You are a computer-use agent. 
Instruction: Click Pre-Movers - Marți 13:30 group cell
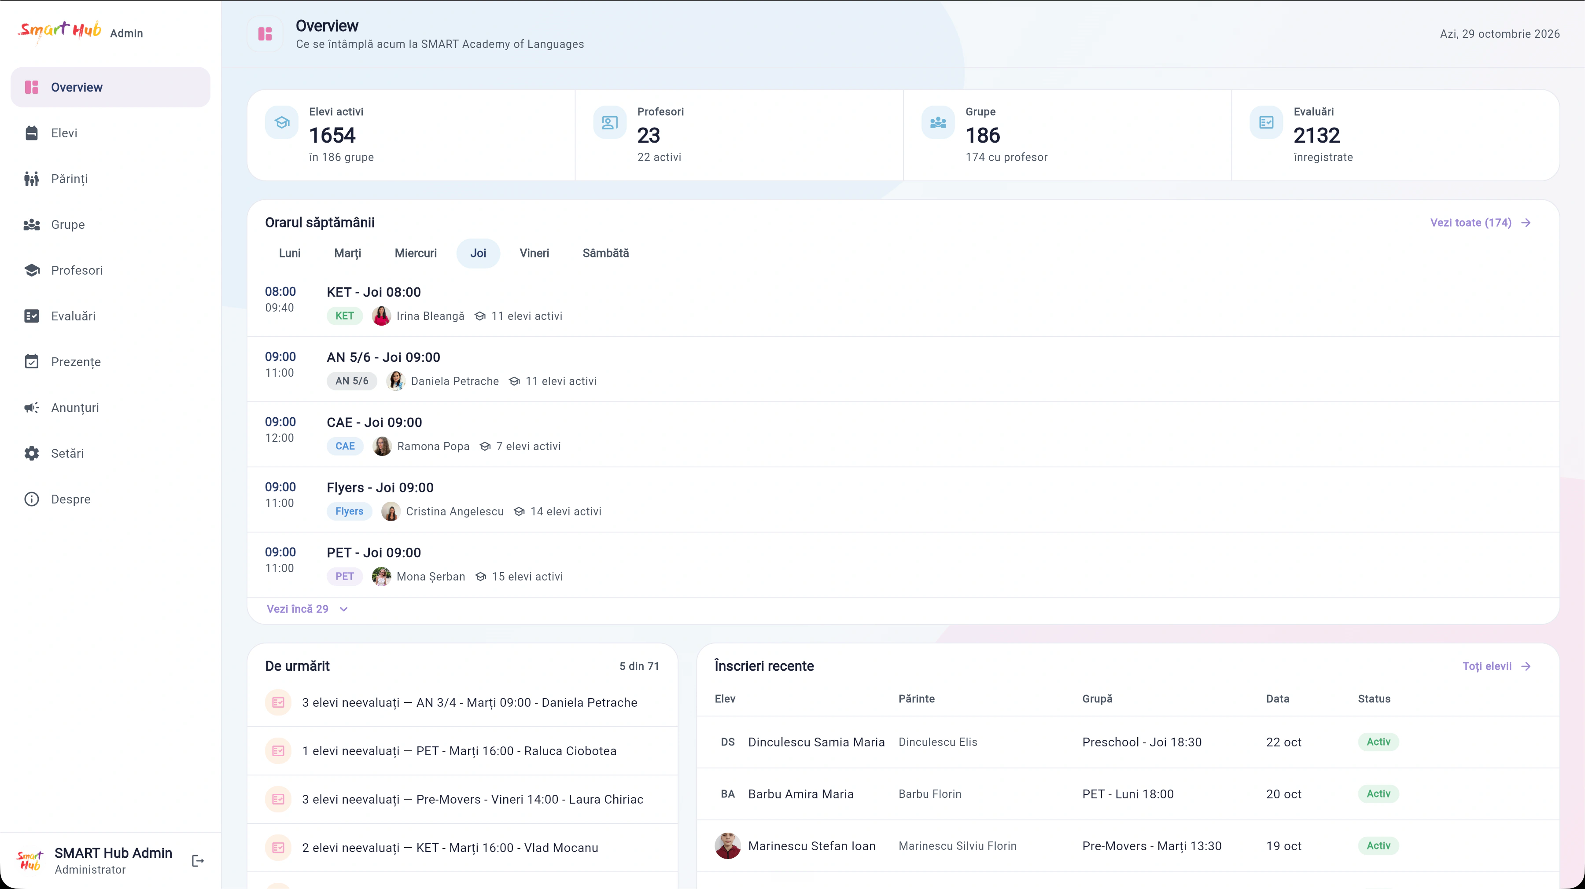coord(1151,847)
